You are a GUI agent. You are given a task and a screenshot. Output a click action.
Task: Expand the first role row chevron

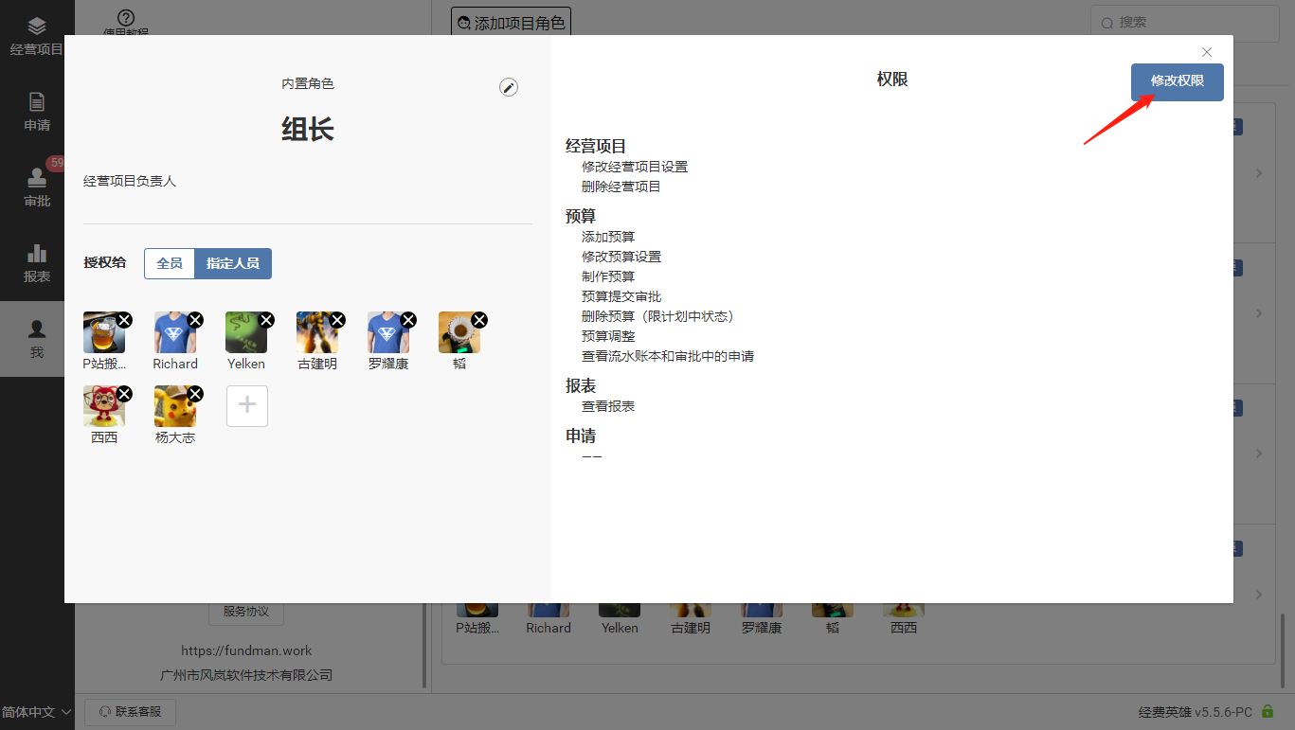point(1259,173)
